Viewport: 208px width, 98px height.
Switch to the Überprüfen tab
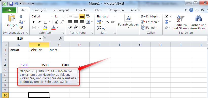pos(116,10)
